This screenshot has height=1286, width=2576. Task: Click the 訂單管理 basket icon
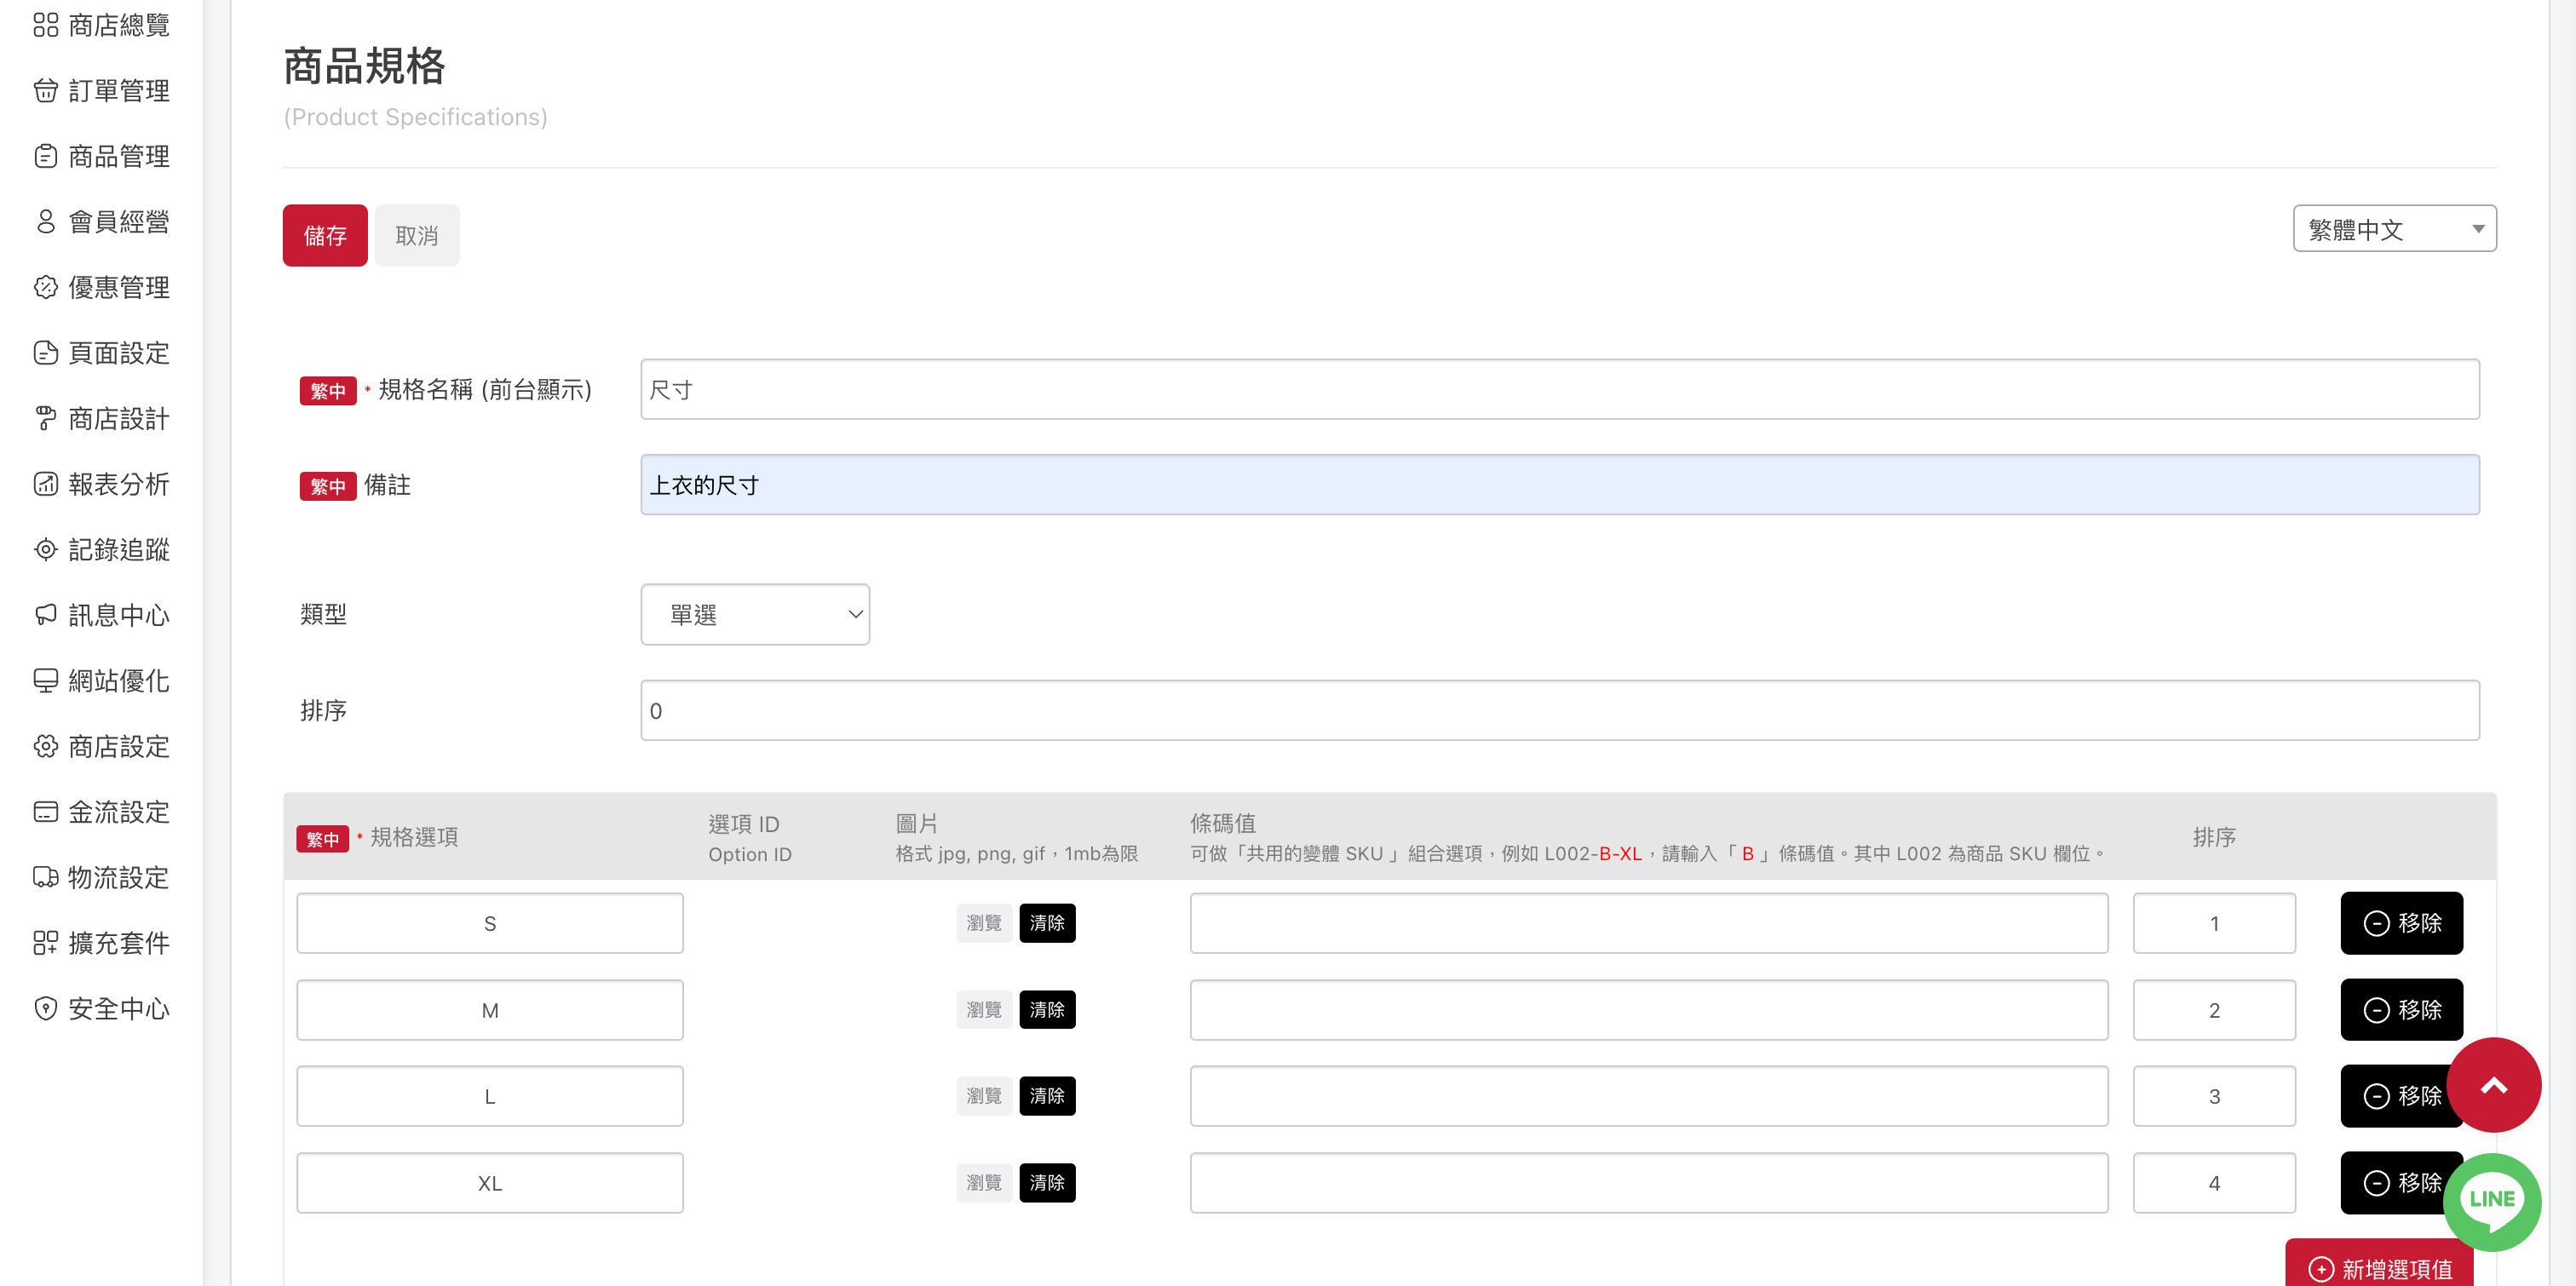(x=45, y=91)
